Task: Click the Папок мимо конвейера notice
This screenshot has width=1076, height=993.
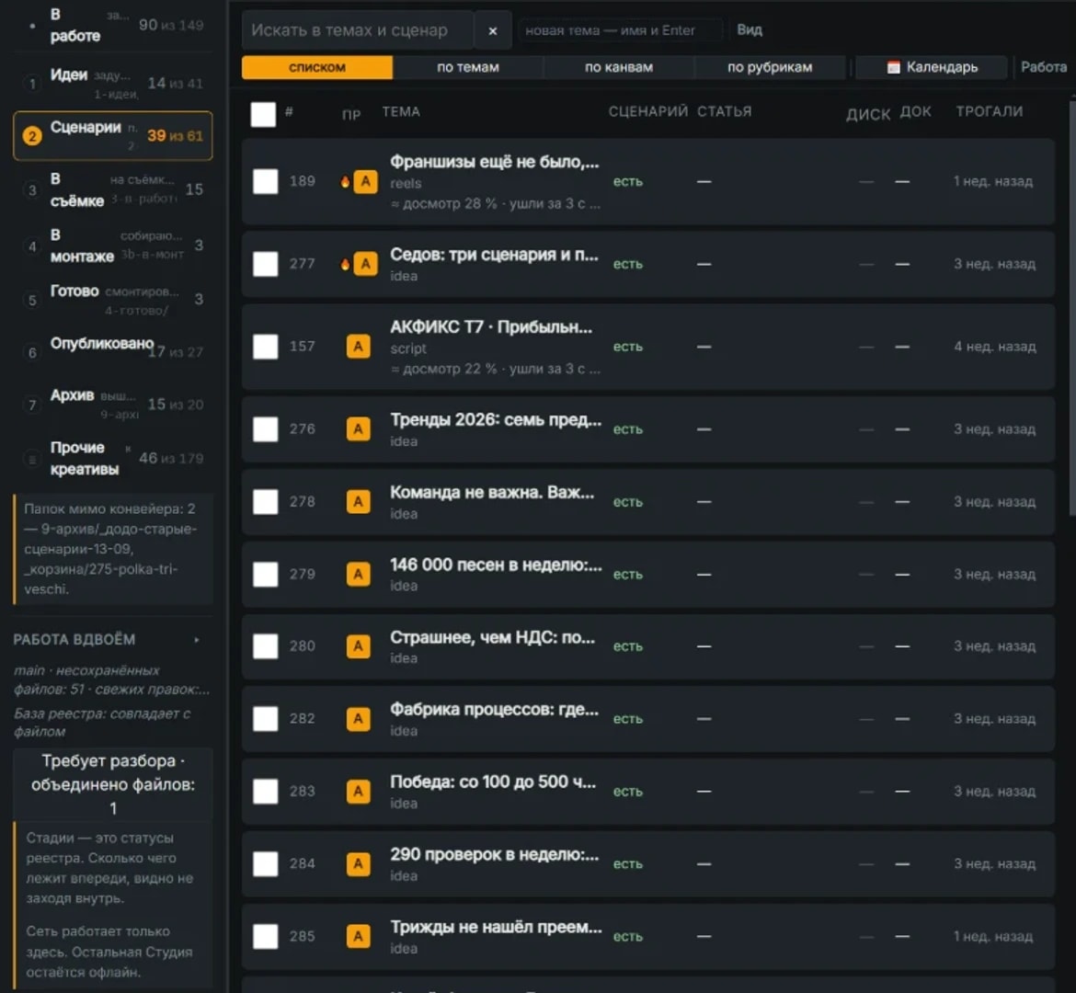Action: point(113,549)
